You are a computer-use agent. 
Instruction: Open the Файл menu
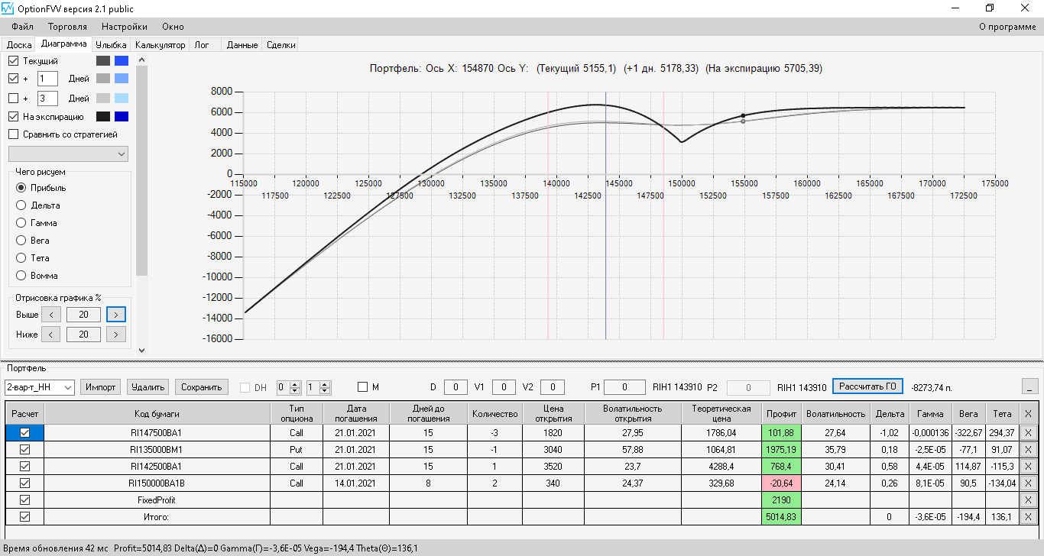tap(23, 27)
